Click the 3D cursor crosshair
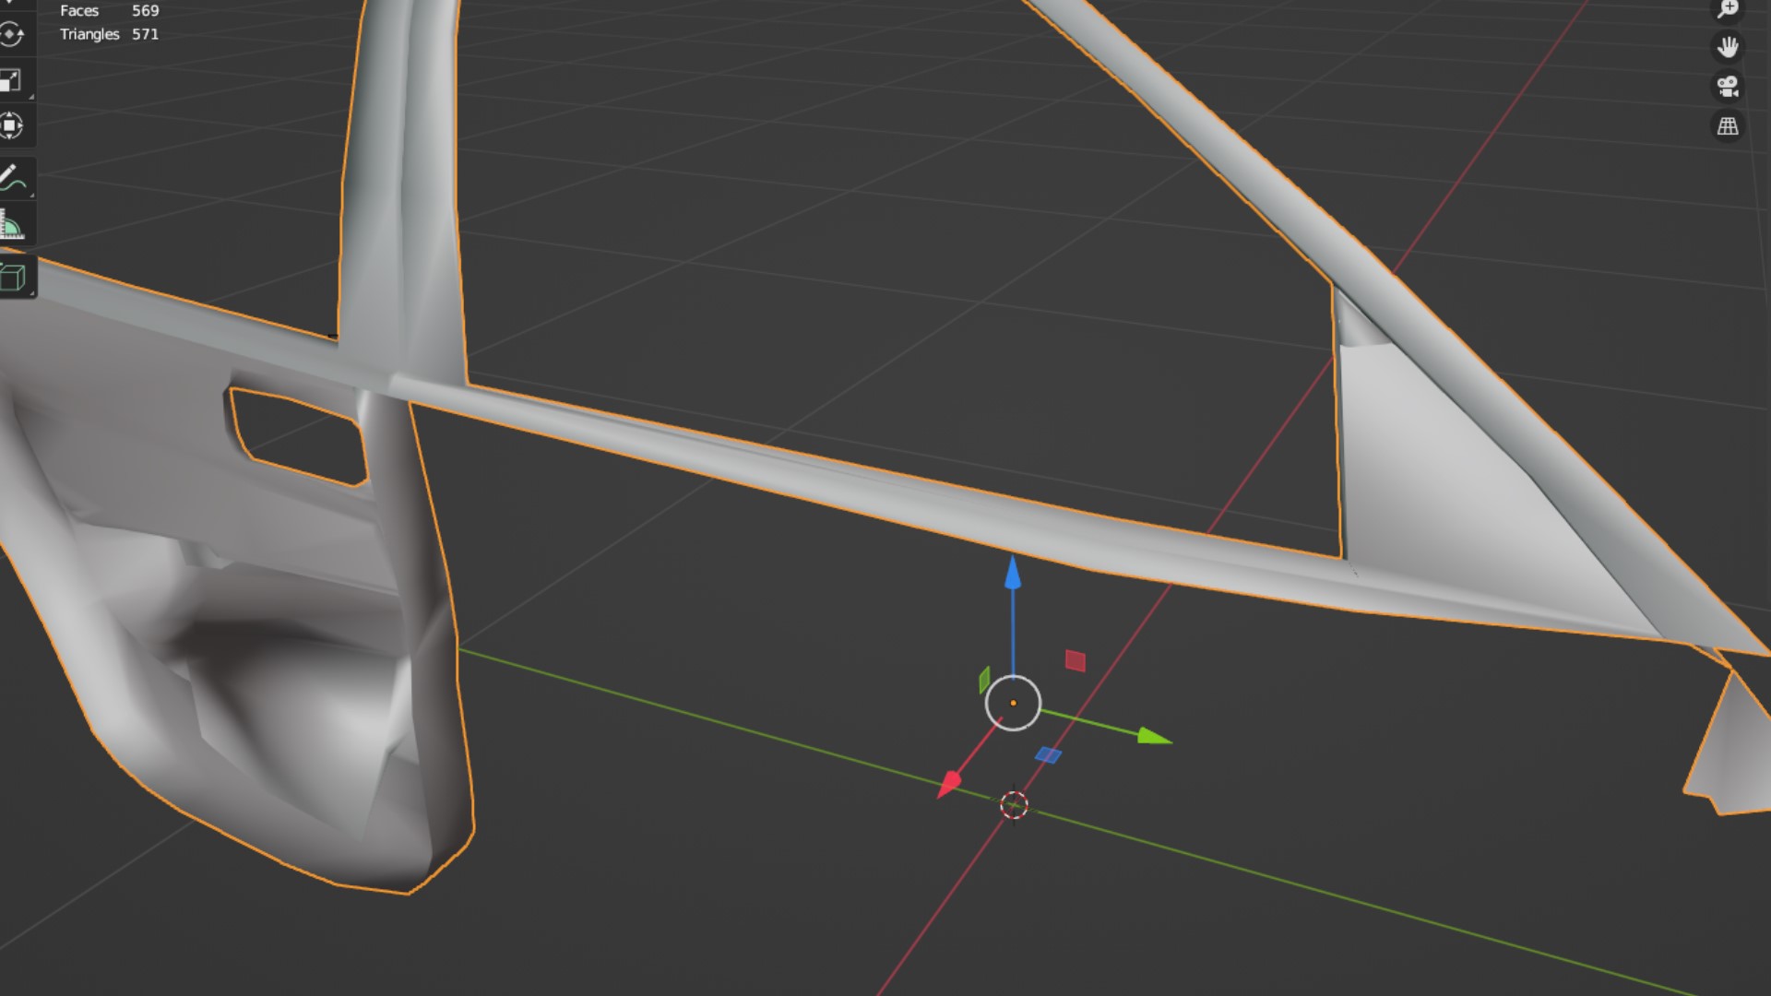The height and width of the screenshot is (996, 1771). point(1014,805)
